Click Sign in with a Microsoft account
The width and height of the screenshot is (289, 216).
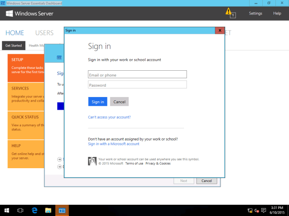point(114,144)
